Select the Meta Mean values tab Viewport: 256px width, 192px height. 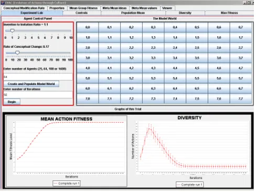[144, 8]
